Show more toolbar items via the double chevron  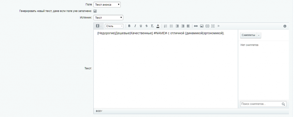[218, 26]
